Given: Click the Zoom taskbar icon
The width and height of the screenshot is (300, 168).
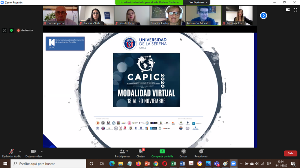Looking at the screenshot, I should tap(233, 164).
